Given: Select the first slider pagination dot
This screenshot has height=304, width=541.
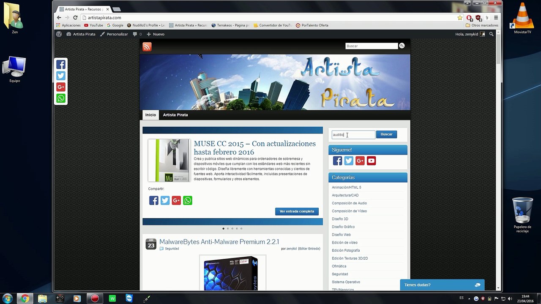Looking at the screenshot, I should click(x=223, y=228).
